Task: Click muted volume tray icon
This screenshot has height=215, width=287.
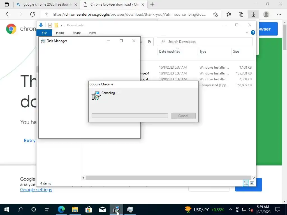Action: 251,209
